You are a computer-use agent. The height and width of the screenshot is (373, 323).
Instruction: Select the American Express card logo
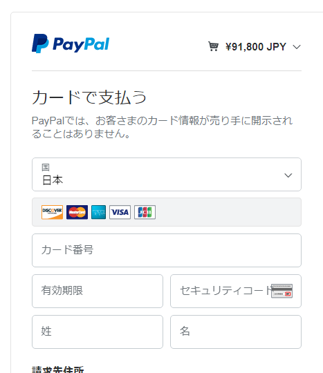(x=98, y=212)
